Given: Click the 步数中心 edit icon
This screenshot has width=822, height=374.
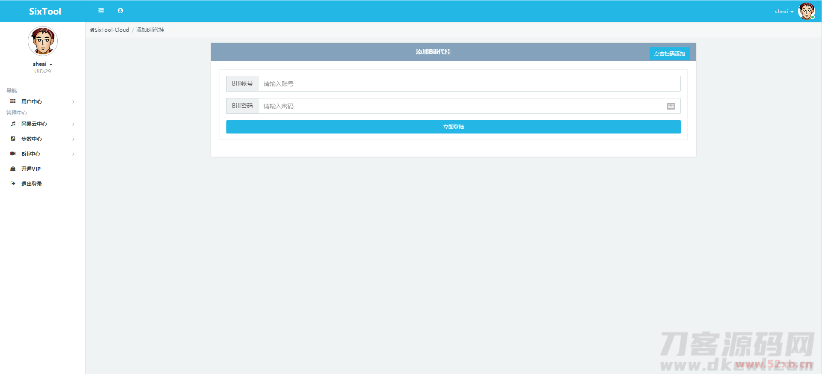Looking at the screenshot, I should (x=13, y=139).
